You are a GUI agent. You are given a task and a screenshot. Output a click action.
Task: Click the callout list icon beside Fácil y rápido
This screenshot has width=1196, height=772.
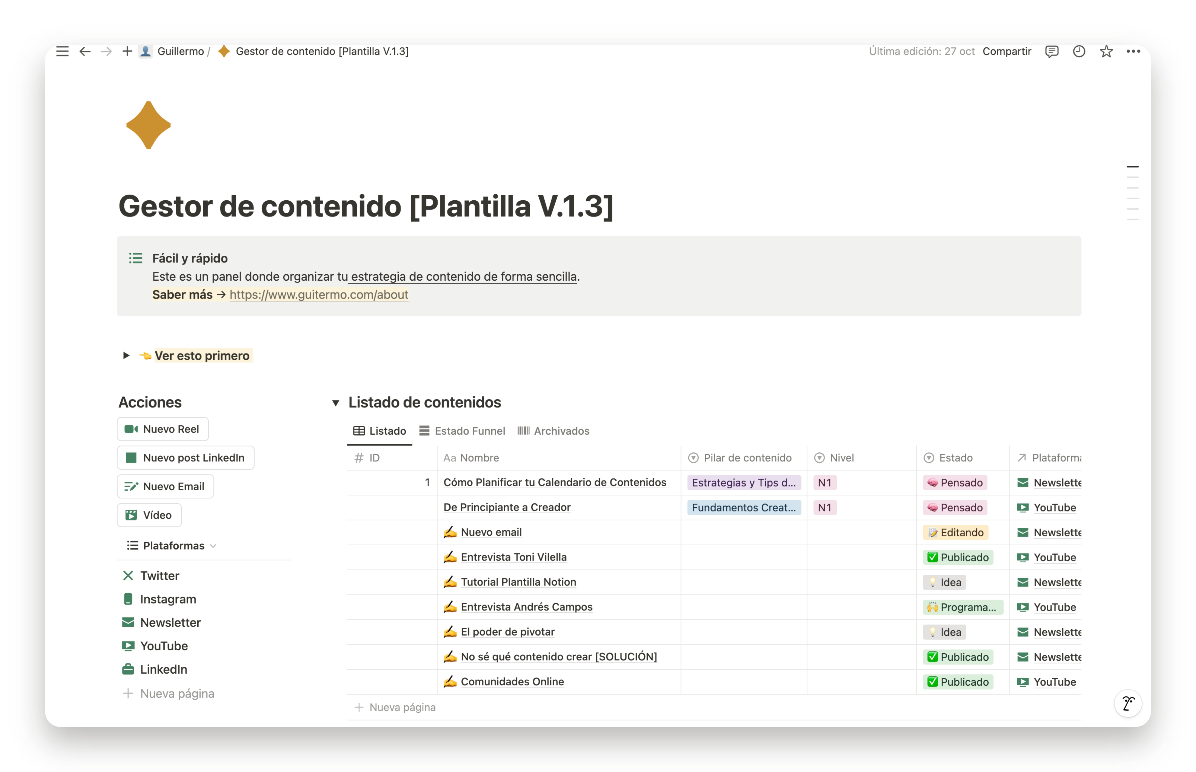pos(135,258)
